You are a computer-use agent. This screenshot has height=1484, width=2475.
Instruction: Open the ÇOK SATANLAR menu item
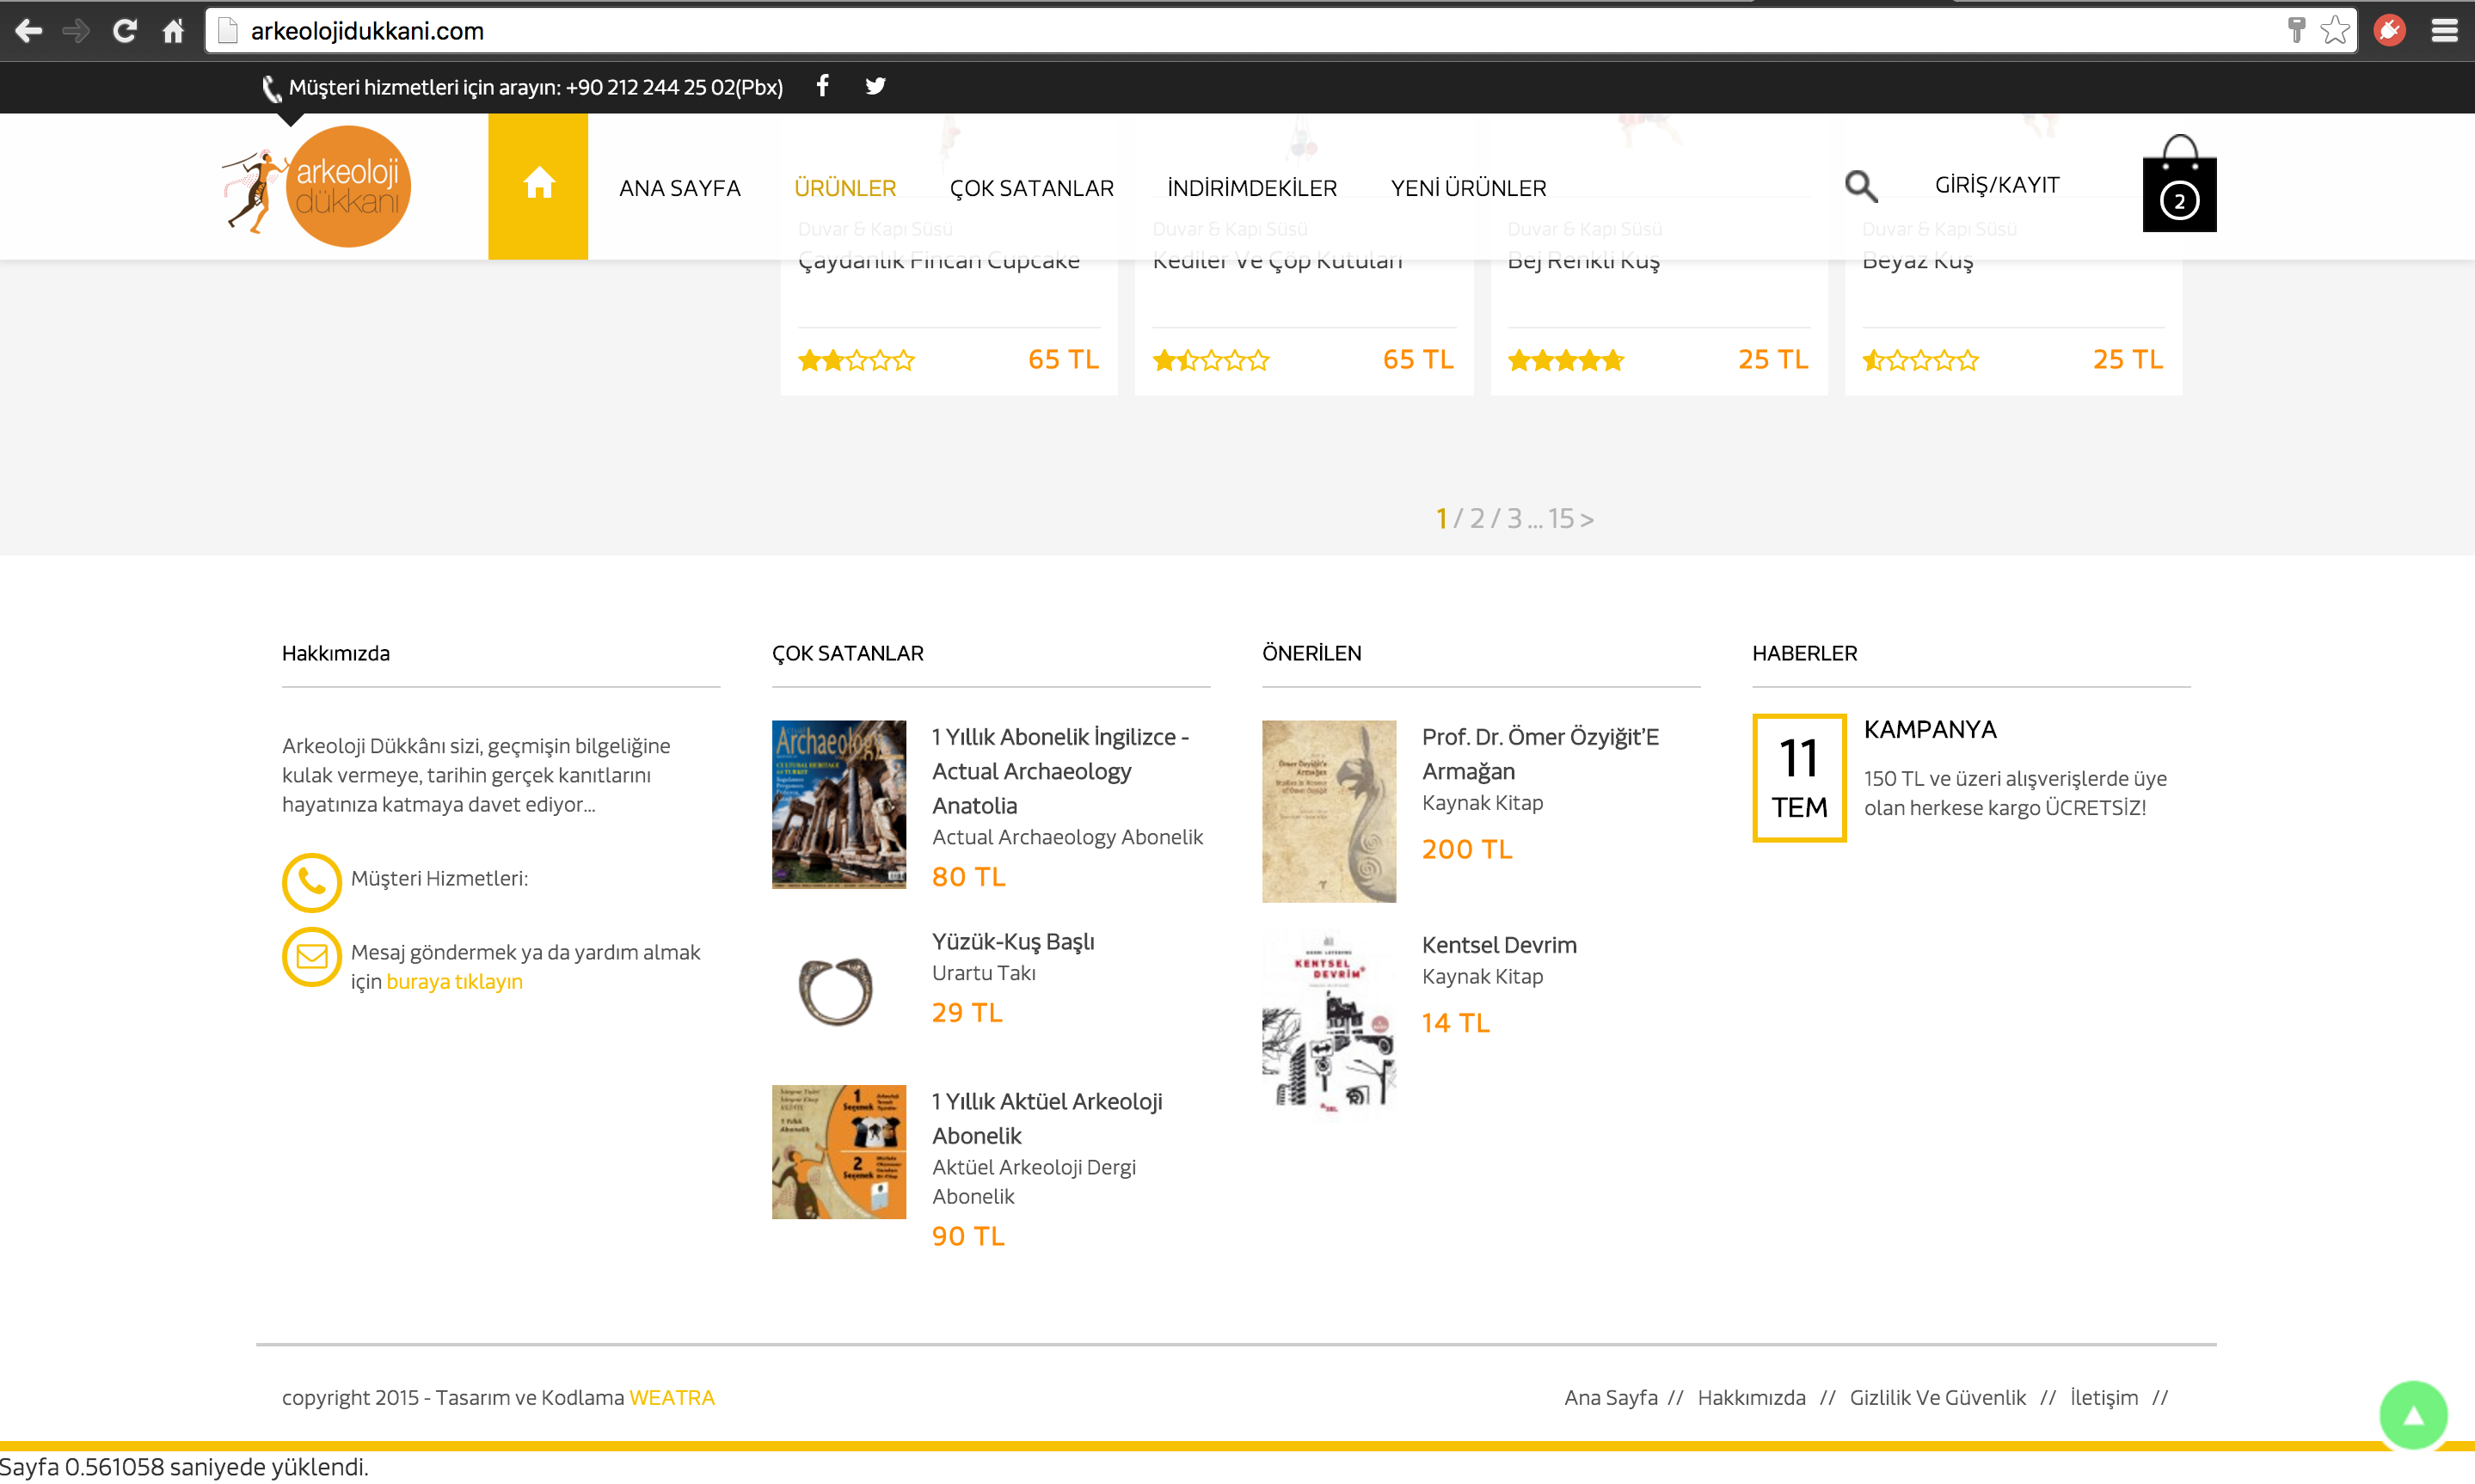[x=1031, y=188]
